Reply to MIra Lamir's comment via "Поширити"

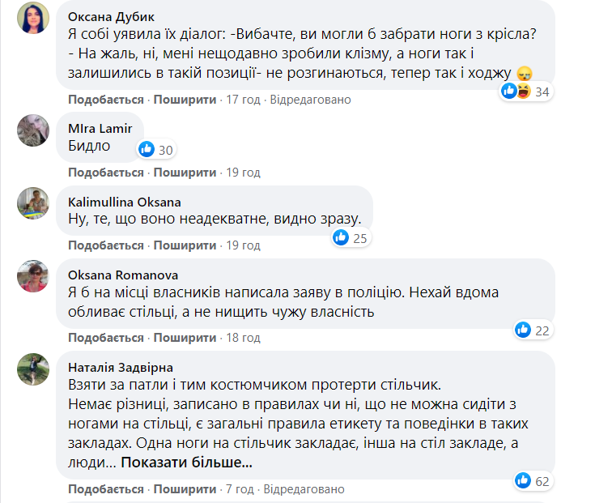[185, 173]
